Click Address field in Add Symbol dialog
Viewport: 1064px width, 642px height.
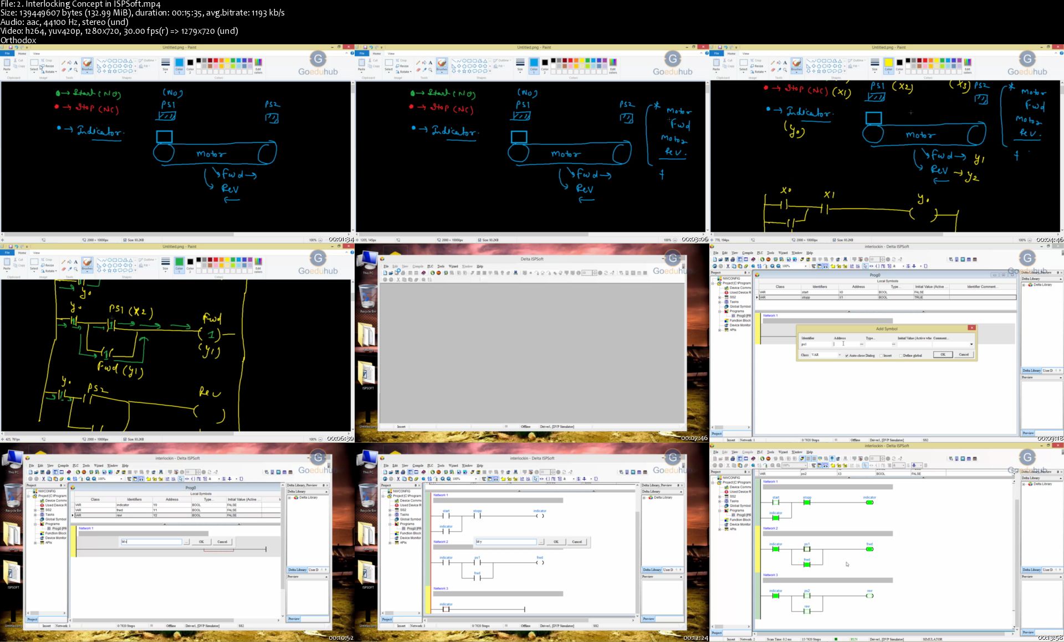click(x=846, y=344)
